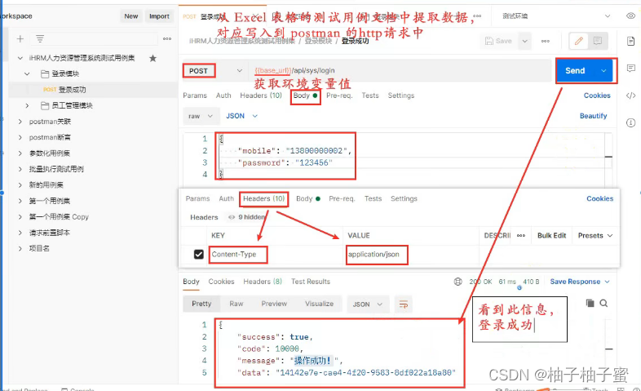Click the Send button
Screen dimensions: 641x391
[576, 71]
